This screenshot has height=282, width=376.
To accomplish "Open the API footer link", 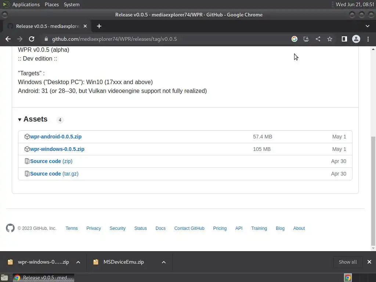I will coord(239,228).
